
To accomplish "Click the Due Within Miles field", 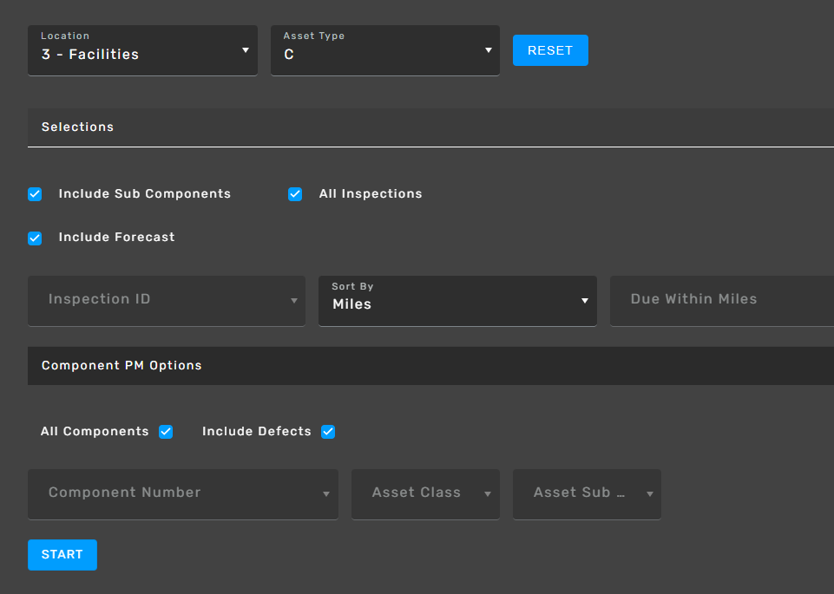I will (720, 300).
